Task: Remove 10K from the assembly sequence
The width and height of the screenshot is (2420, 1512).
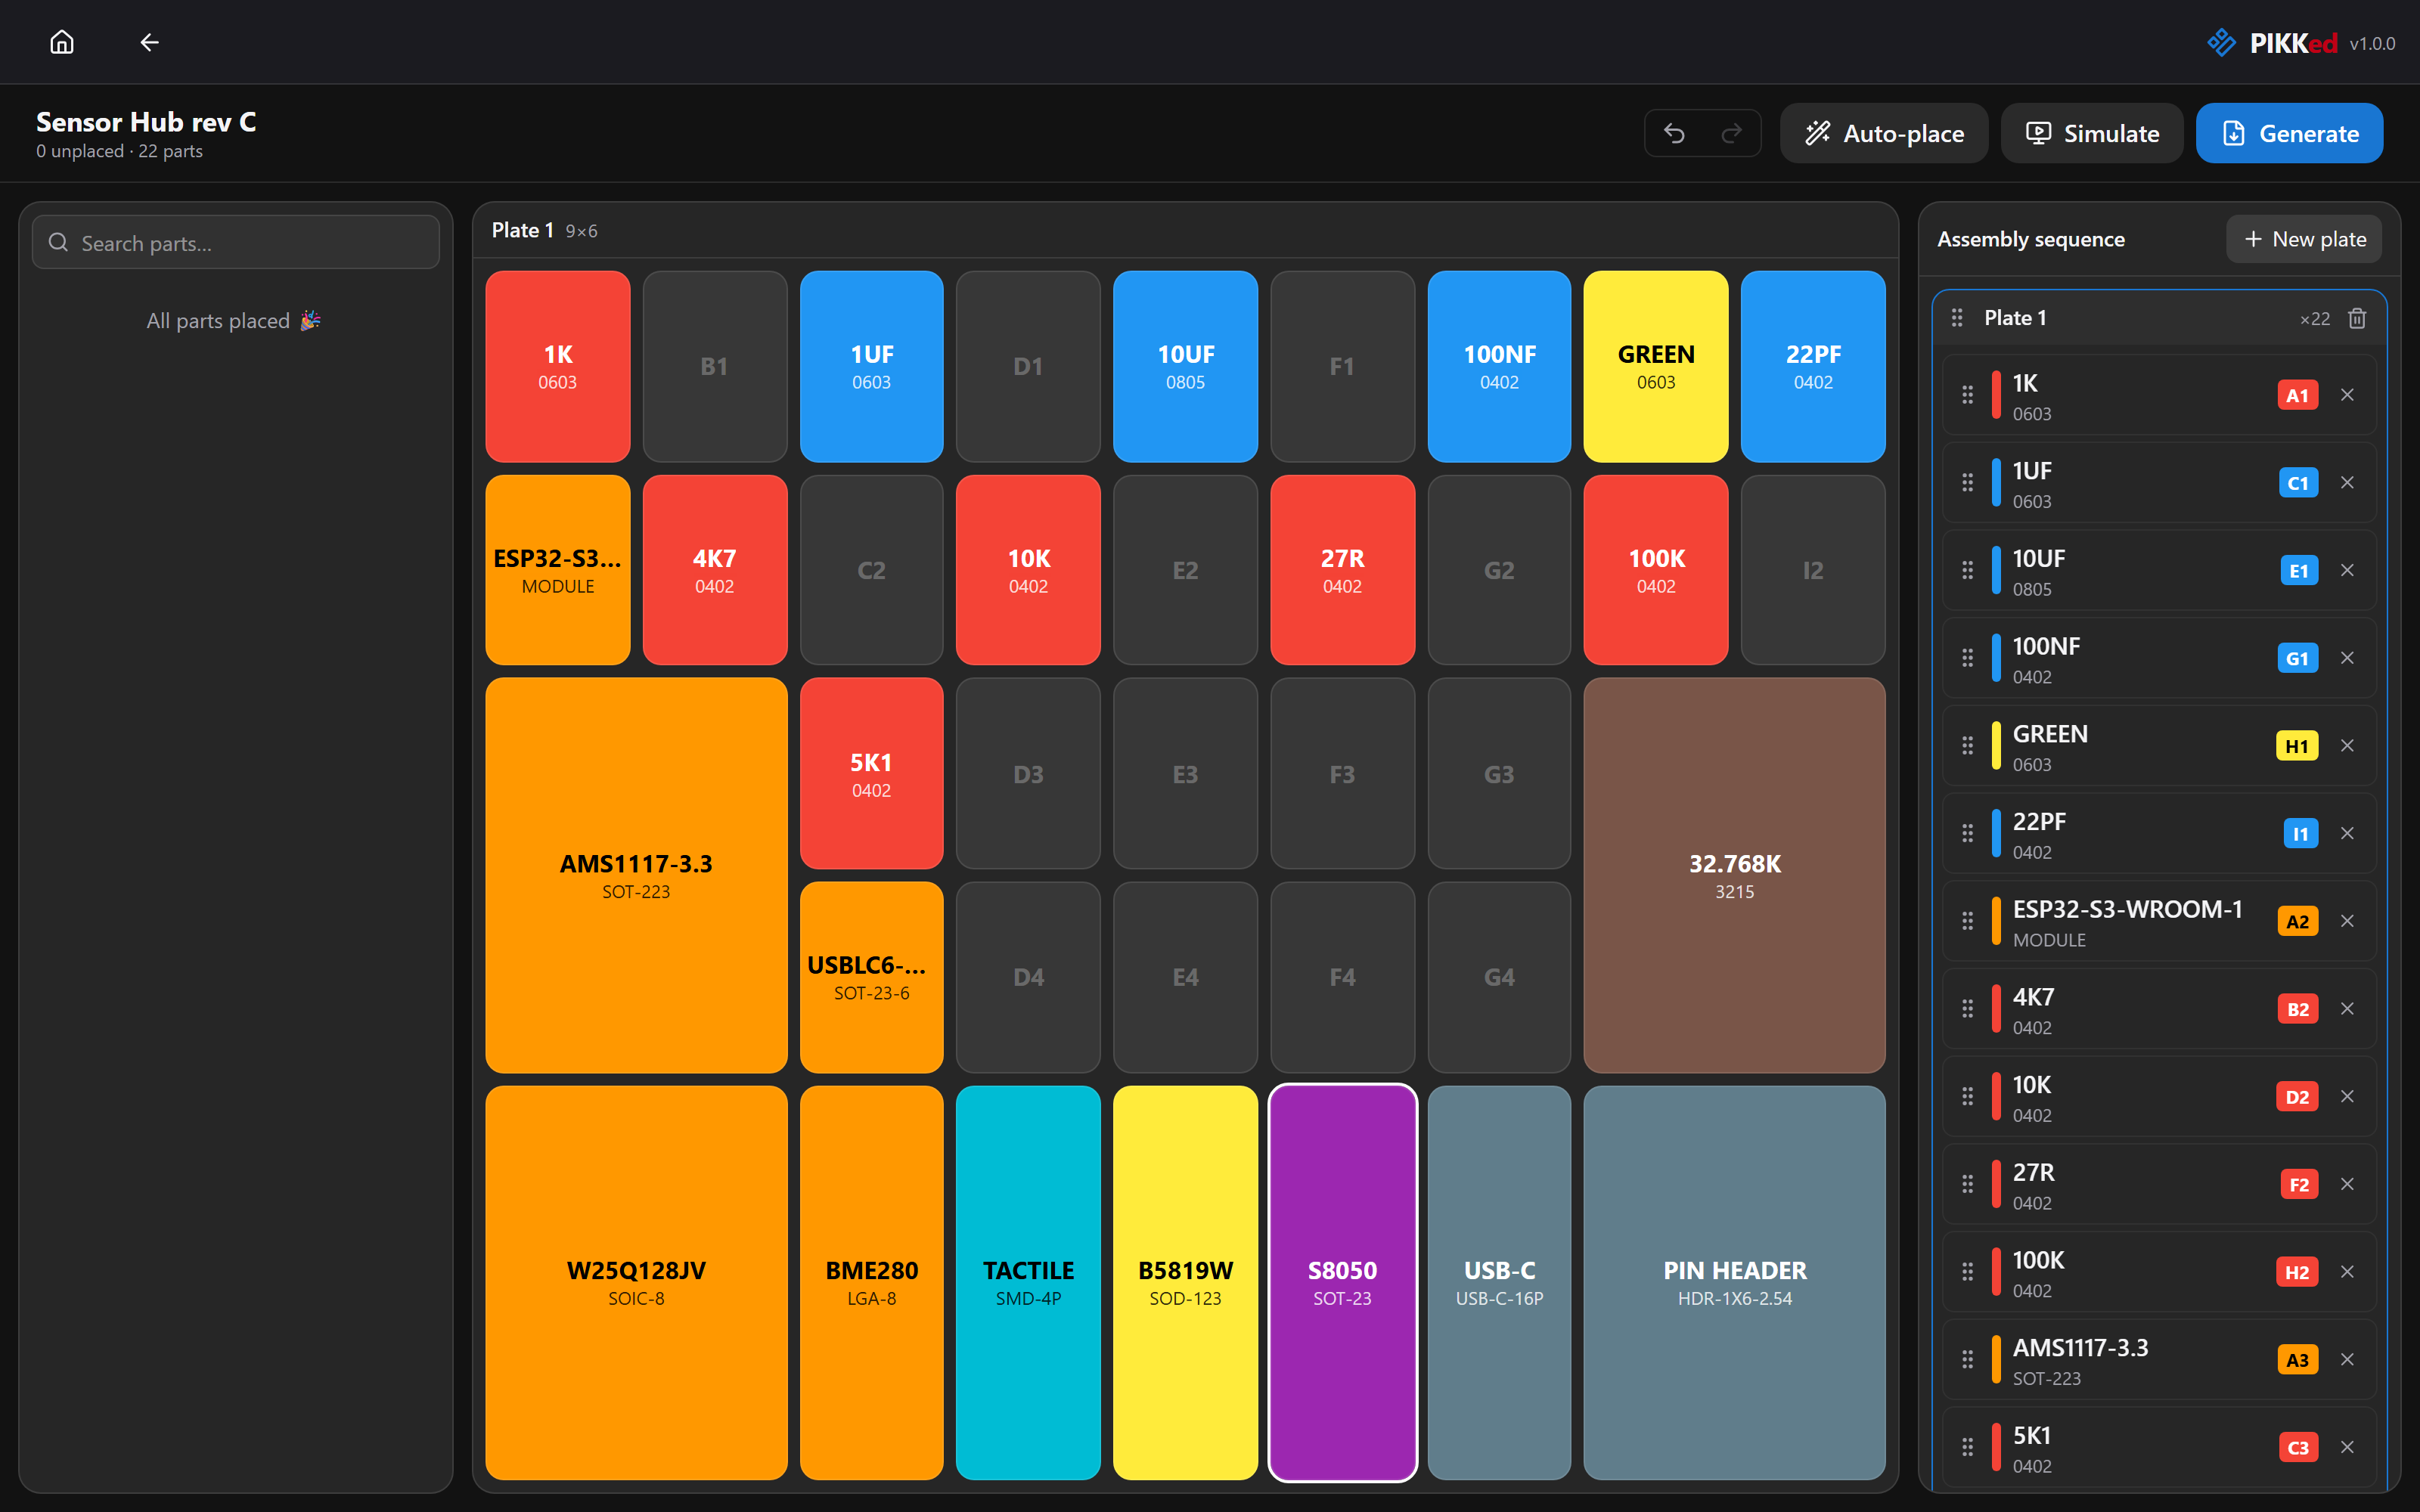Action: coord(2347,1097)
